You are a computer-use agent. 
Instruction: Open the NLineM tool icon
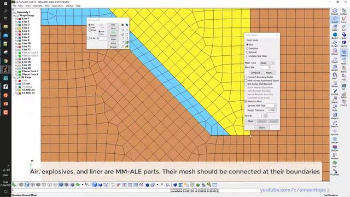335,44
